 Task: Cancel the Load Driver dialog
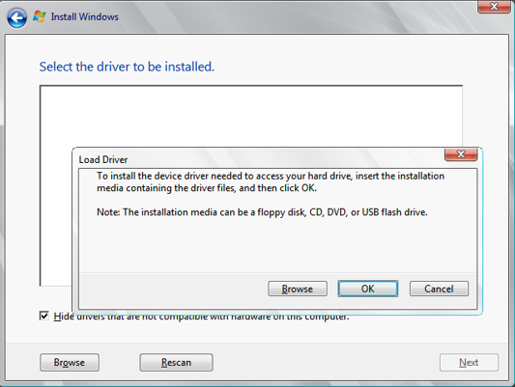pyautogui.click(x=439, y=289)
